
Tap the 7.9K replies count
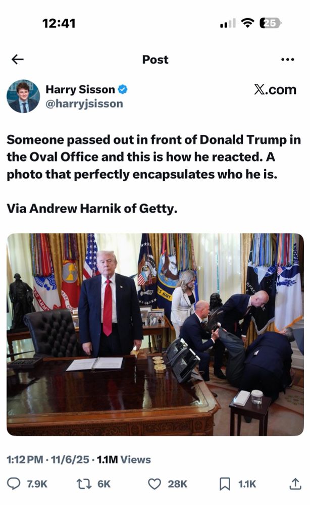click(37, 484)
